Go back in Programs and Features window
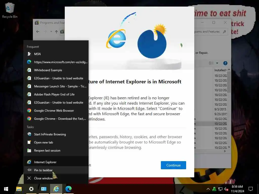This screenshot has width=259, height=194. 38,32
